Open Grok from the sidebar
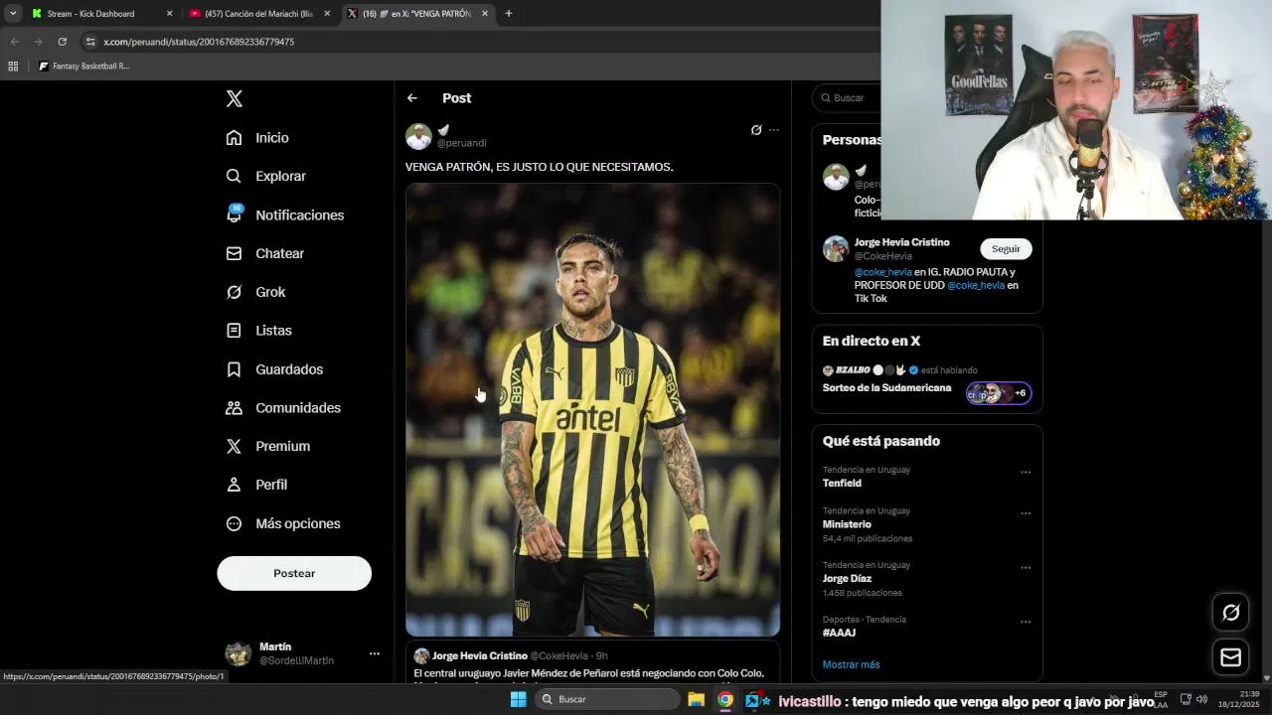 coord(256,292)
